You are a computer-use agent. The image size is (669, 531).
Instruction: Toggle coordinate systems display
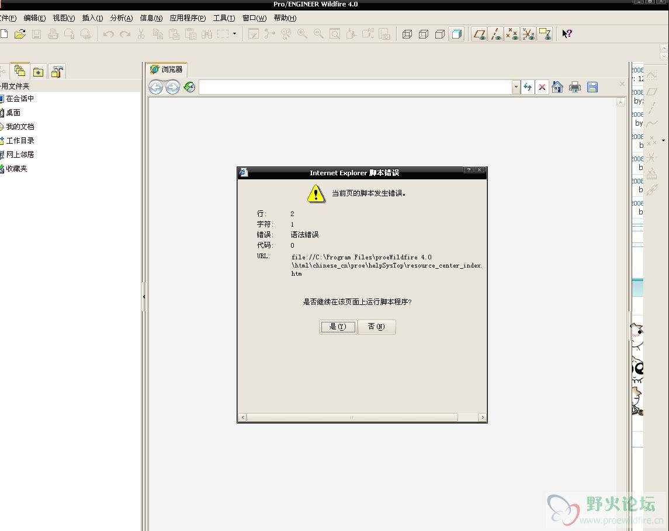click(529, 34)
